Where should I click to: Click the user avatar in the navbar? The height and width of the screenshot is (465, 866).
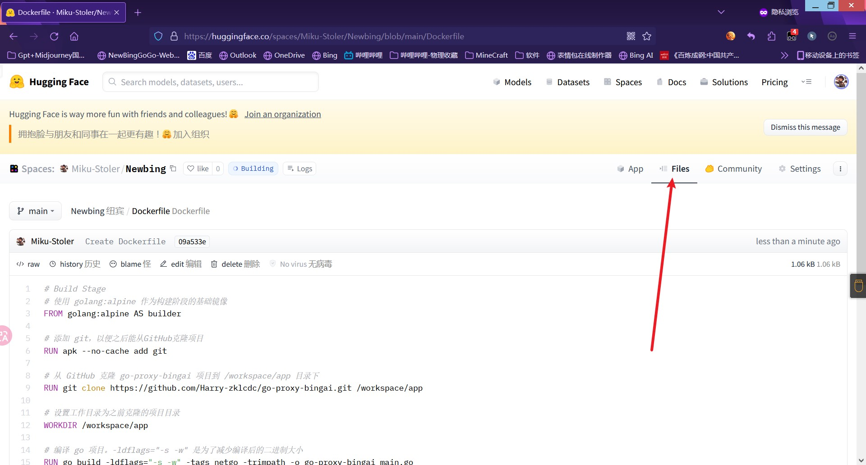coord(841,82)
